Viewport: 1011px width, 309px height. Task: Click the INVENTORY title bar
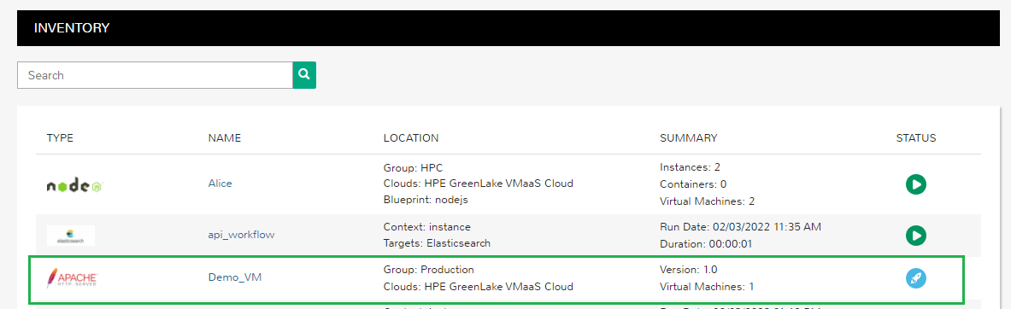click(x=508, y=28)
